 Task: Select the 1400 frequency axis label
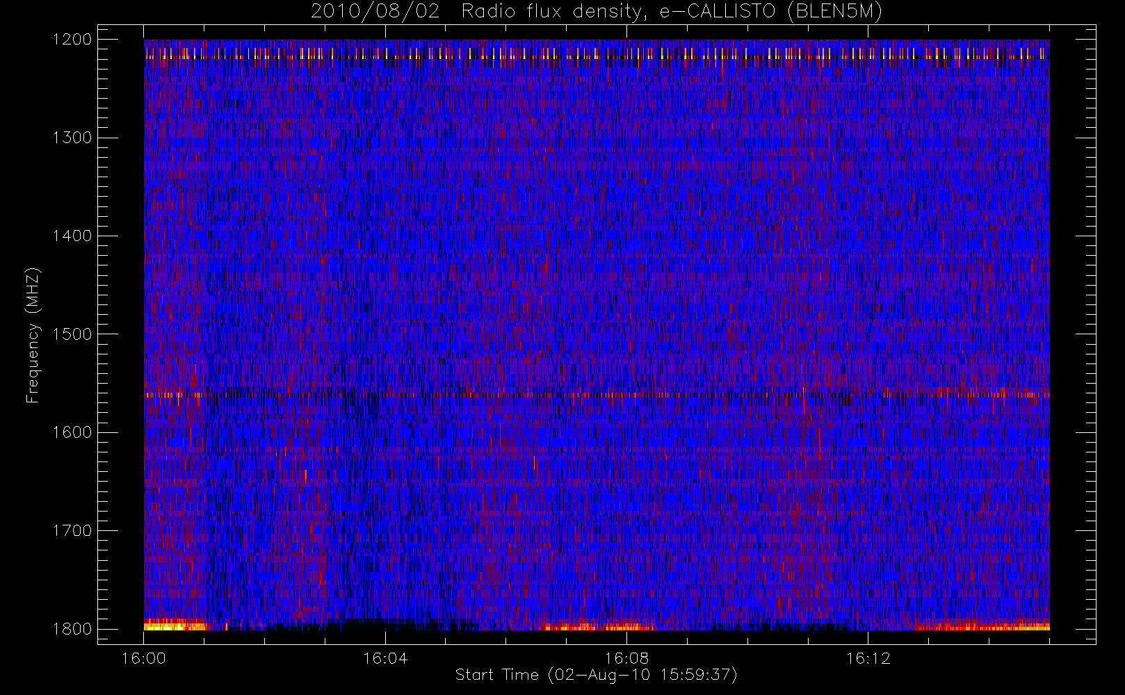[x=72, y=236]
